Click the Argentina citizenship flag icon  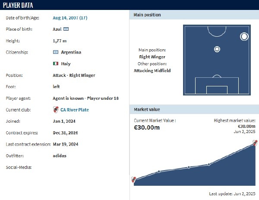point(56,52)
